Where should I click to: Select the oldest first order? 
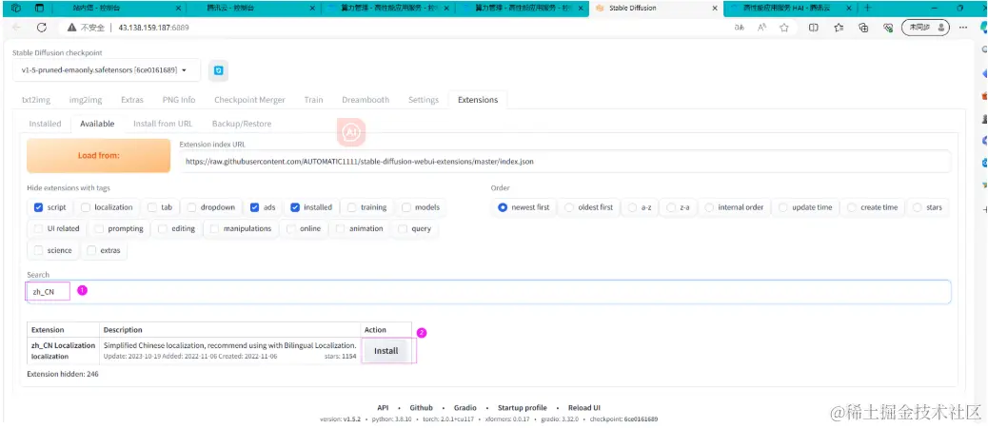tap(569, 207)
